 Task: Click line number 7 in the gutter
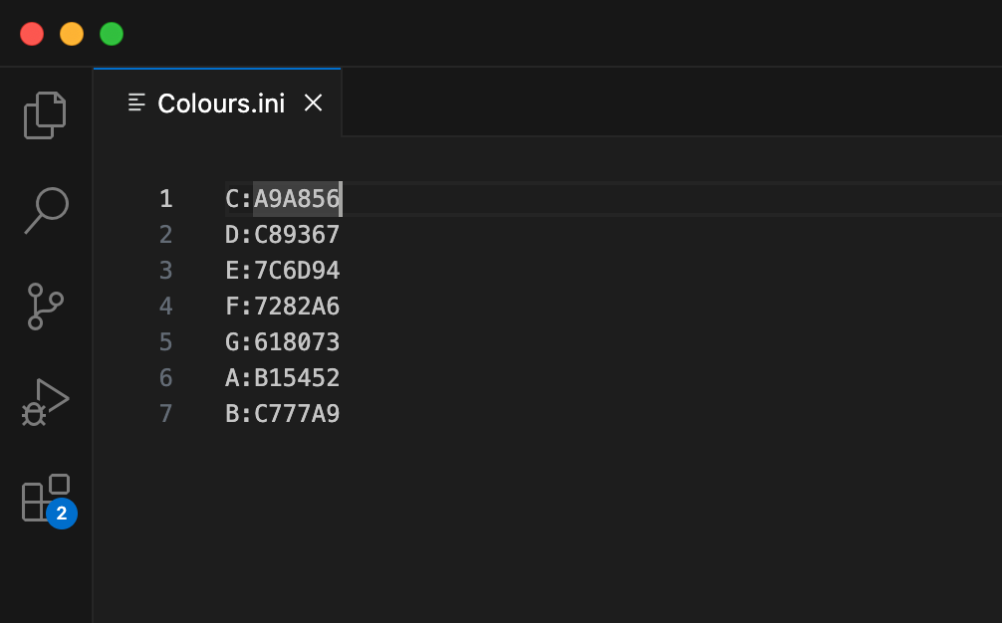166,414
